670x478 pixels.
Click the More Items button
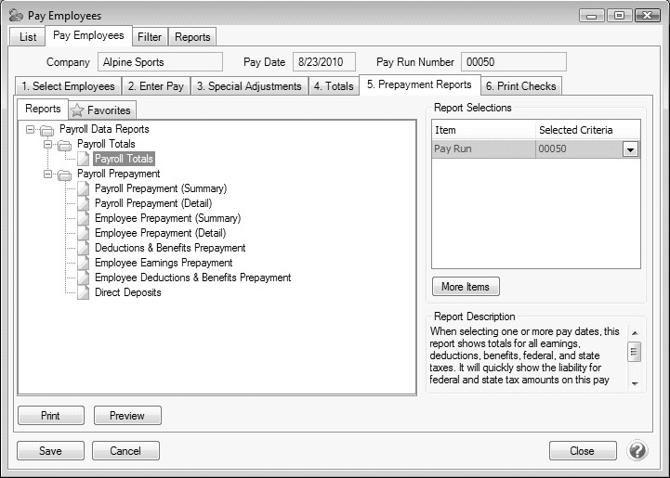click(x=466, y=286)
